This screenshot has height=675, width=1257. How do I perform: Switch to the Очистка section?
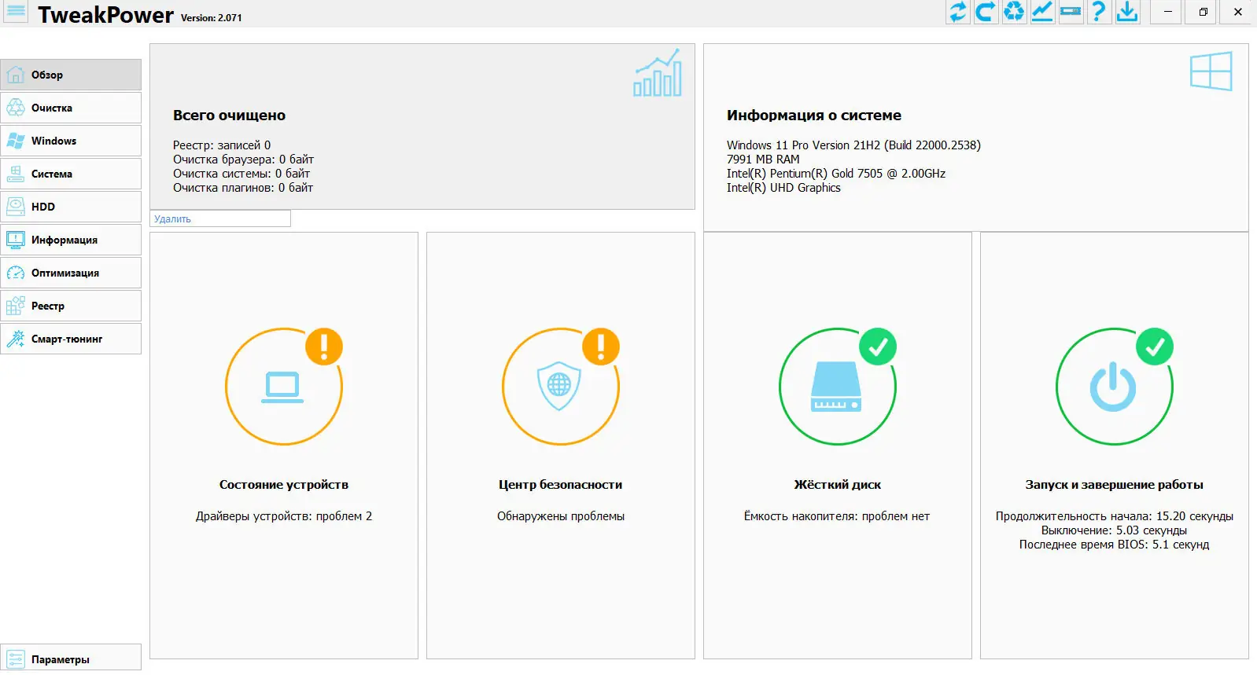coord(71,108)
